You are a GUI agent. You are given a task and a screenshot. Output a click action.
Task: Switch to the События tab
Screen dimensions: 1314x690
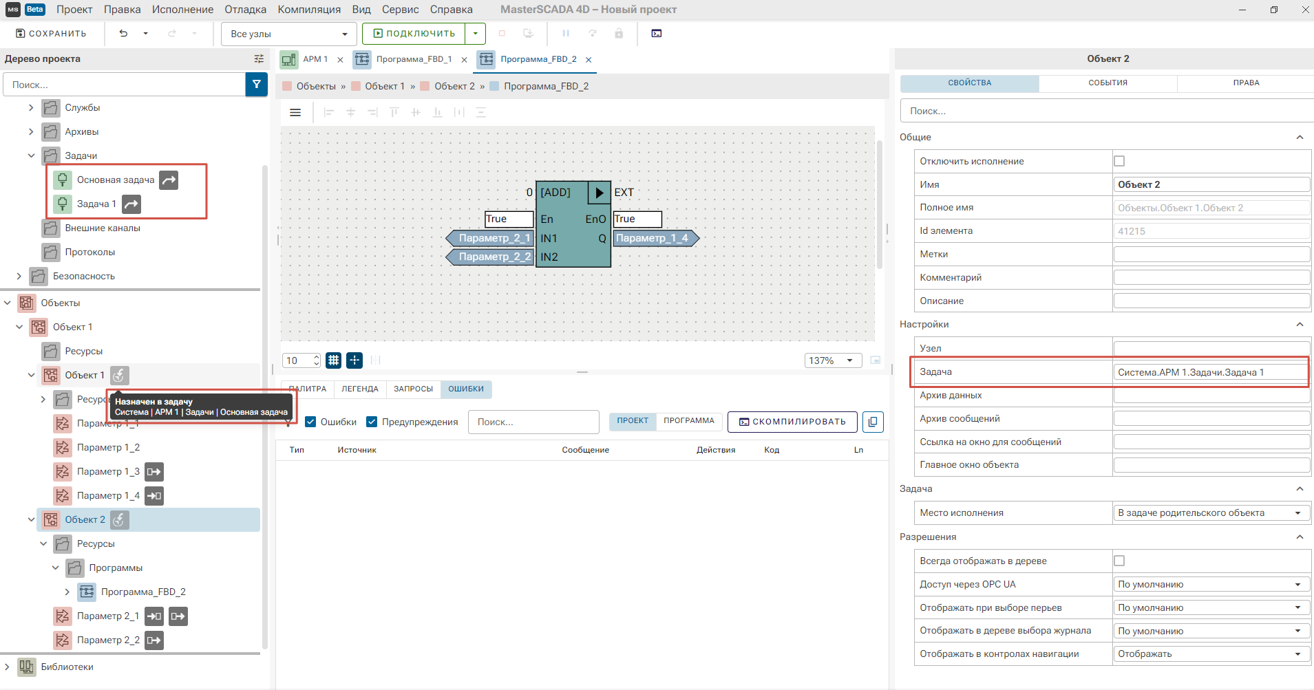tap(1108, 83)
